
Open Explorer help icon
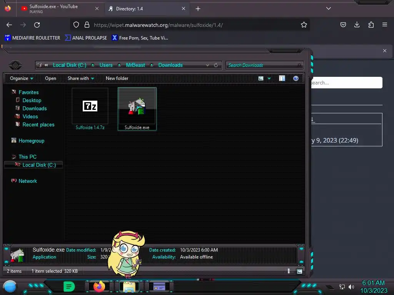[296, 78]
